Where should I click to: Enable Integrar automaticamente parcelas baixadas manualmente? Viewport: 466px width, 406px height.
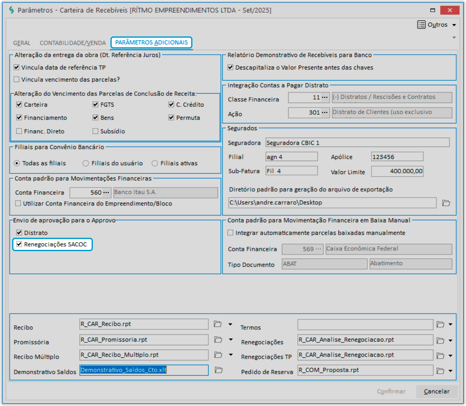(x=230, y=233)
